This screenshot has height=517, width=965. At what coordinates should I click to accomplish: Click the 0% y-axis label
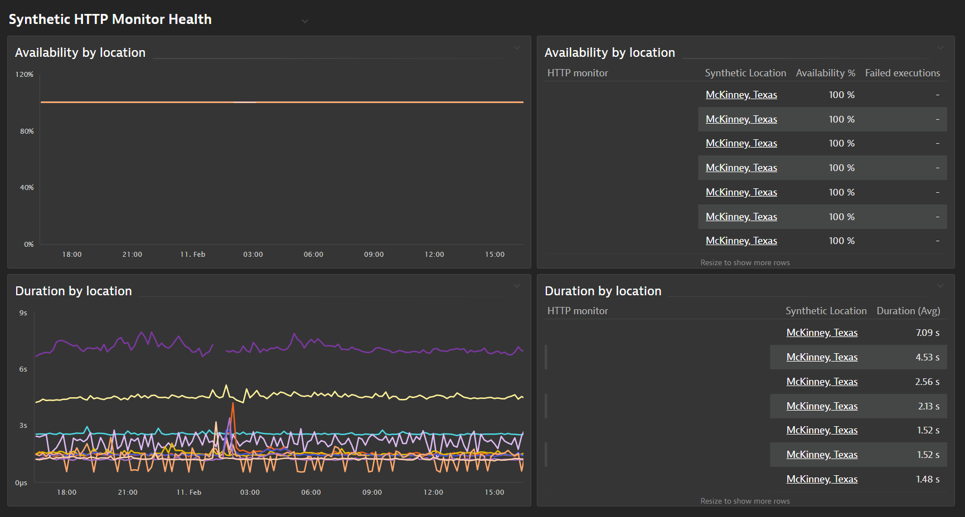pyautogui.click(x=29, y=245)
